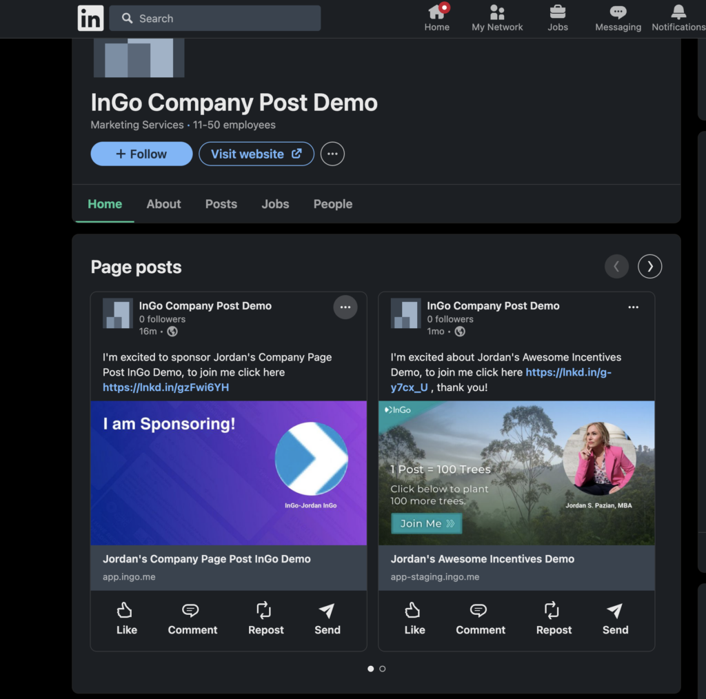Image resolution: width=706 pixels, height=699 pixels.
Task: Click company avatar on 16m post
Action: point(118,313)
